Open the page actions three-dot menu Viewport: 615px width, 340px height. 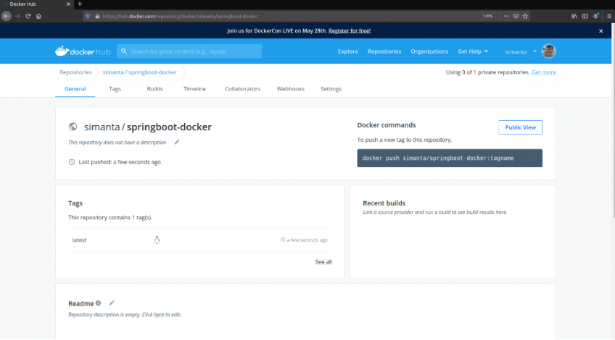coord(506,16)
